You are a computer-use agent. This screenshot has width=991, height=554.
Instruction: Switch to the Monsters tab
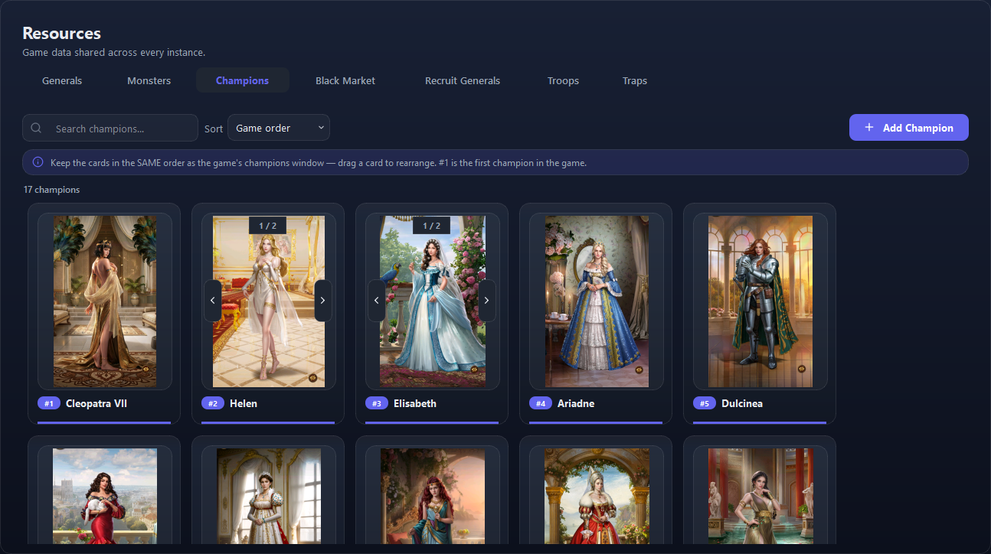tap(149, 80)
